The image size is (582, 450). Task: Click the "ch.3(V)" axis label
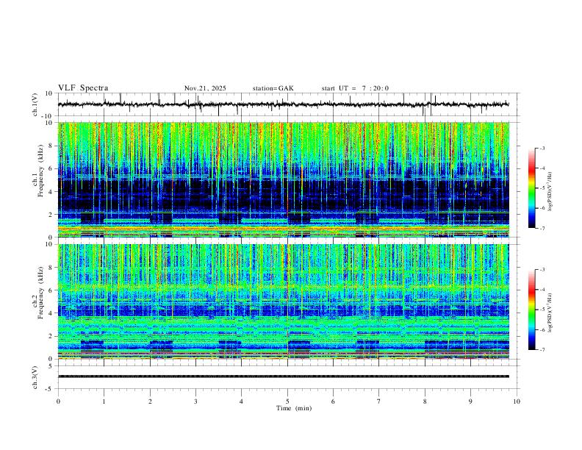pyautogui.click(x=35, y=377)
